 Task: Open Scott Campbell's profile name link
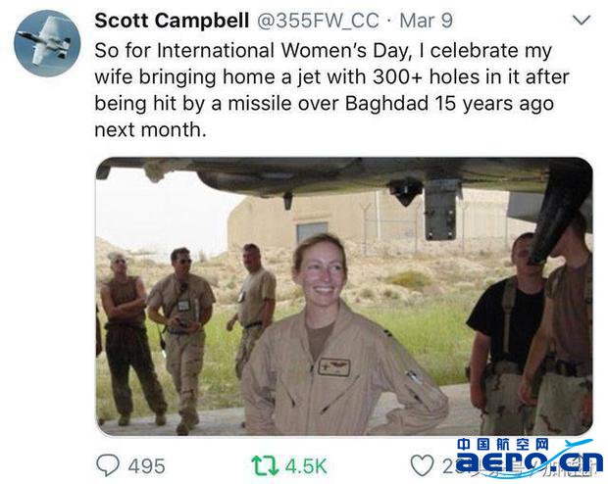pos(172,21)
